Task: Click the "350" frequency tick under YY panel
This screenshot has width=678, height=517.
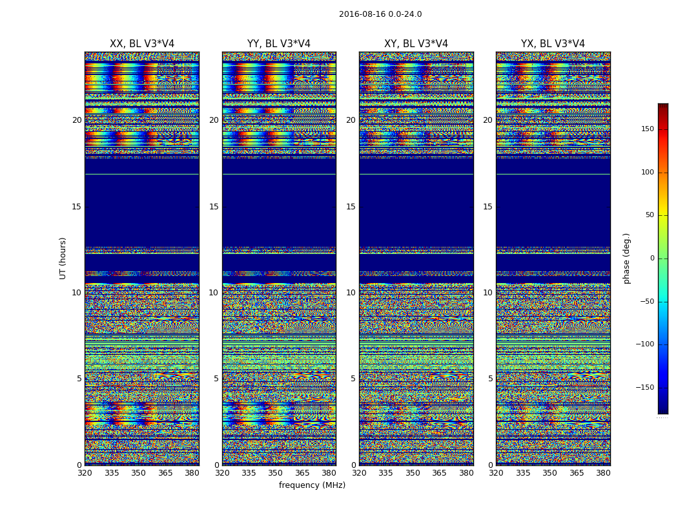Action: tap(276, 473)
